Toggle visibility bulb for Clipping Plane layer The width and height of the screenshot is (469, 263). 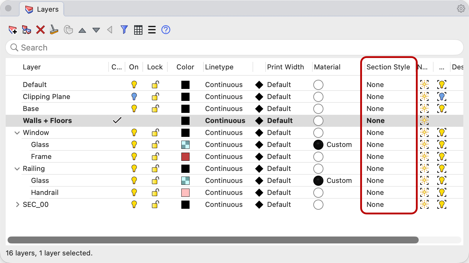click(x=134, y=96)
